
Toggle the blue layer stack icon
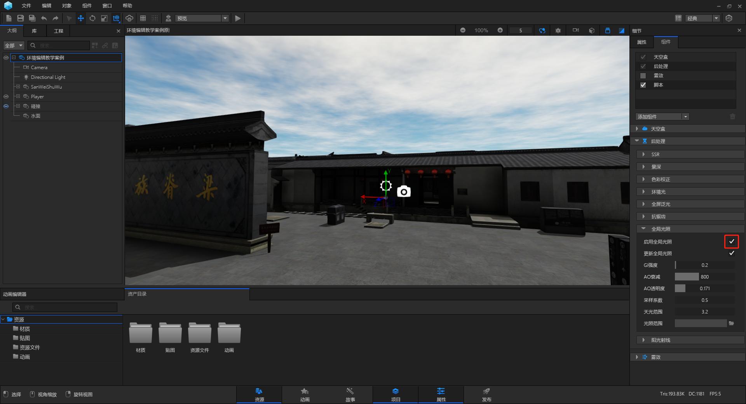point(608,30)
